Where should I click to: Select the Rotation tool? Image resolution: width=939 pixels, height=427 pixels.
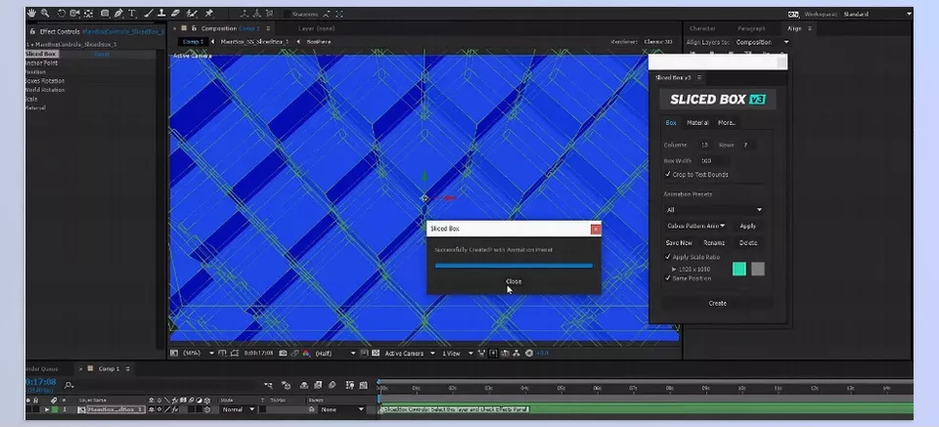point(61,13)
